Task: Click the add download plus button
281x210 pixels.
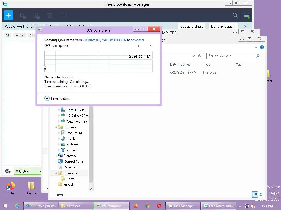Action: pyautogui.click(x=9, y=15)
